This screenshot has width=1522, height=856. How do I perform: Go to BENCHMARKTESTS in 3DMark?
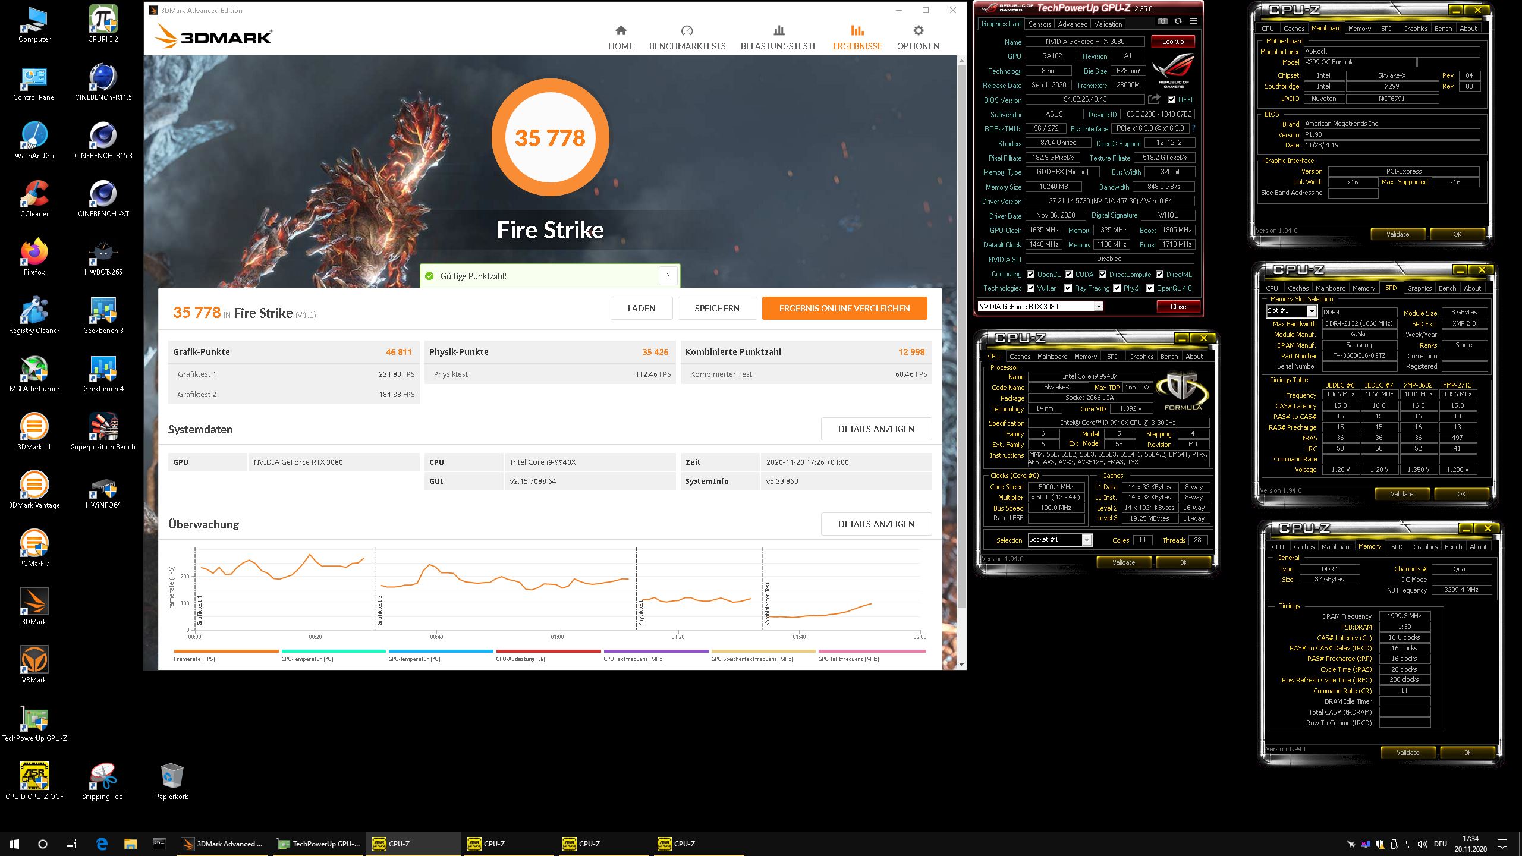point(687,37)
